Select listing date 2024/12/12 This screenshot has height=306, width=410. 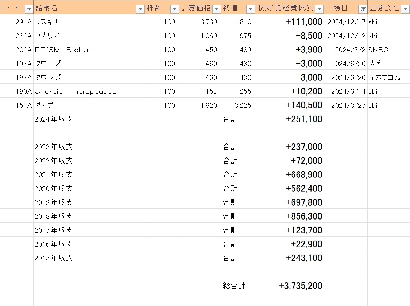coord(345,35)
